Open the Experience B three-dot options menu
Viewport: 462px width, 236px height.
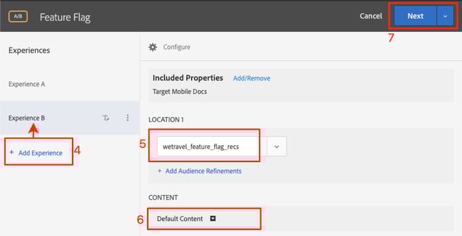tap(128, 118)
